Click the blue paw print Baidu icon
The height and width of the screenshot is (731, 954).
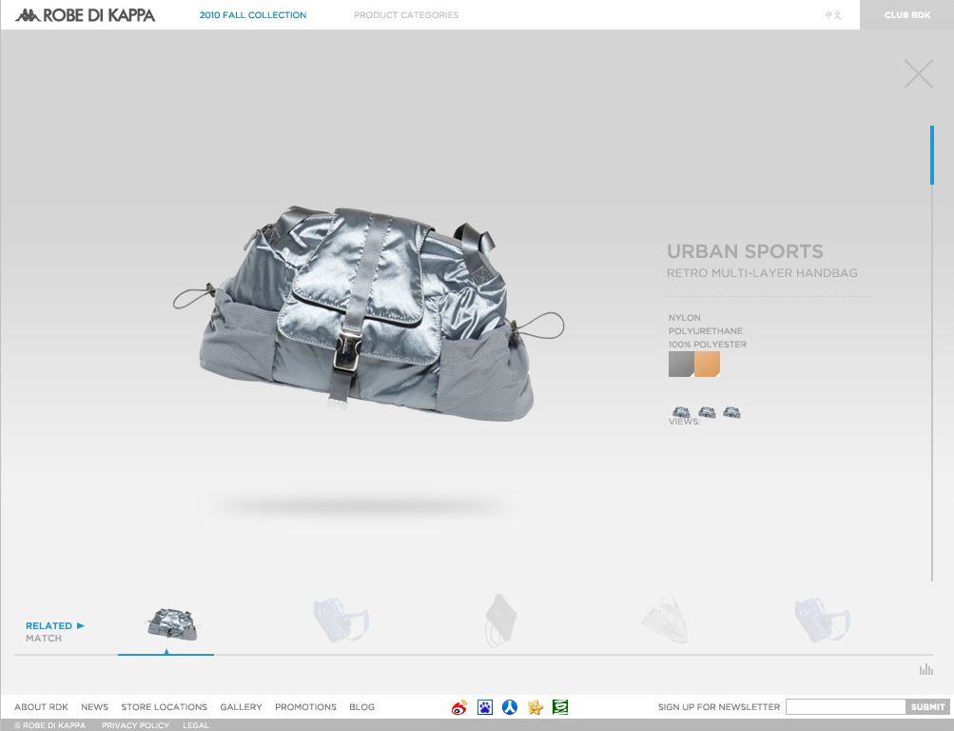pos(485,707)
